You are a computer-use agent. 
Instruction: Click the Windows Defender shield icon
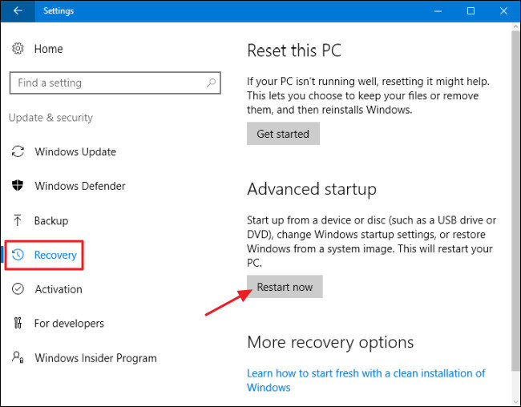point(18,185)
